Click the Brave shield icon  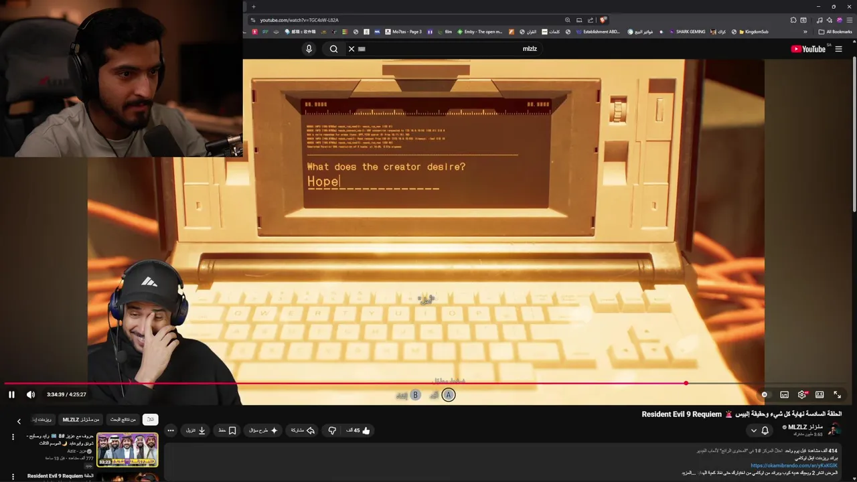pos(603,20)
